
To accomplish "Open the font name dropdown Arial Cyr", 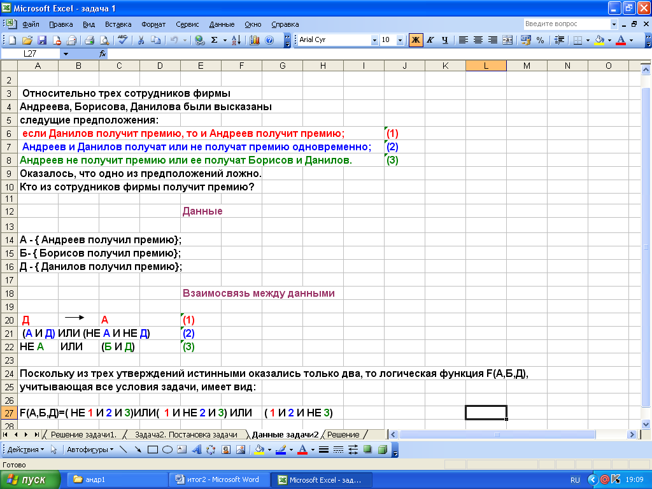I will (374, 40).
